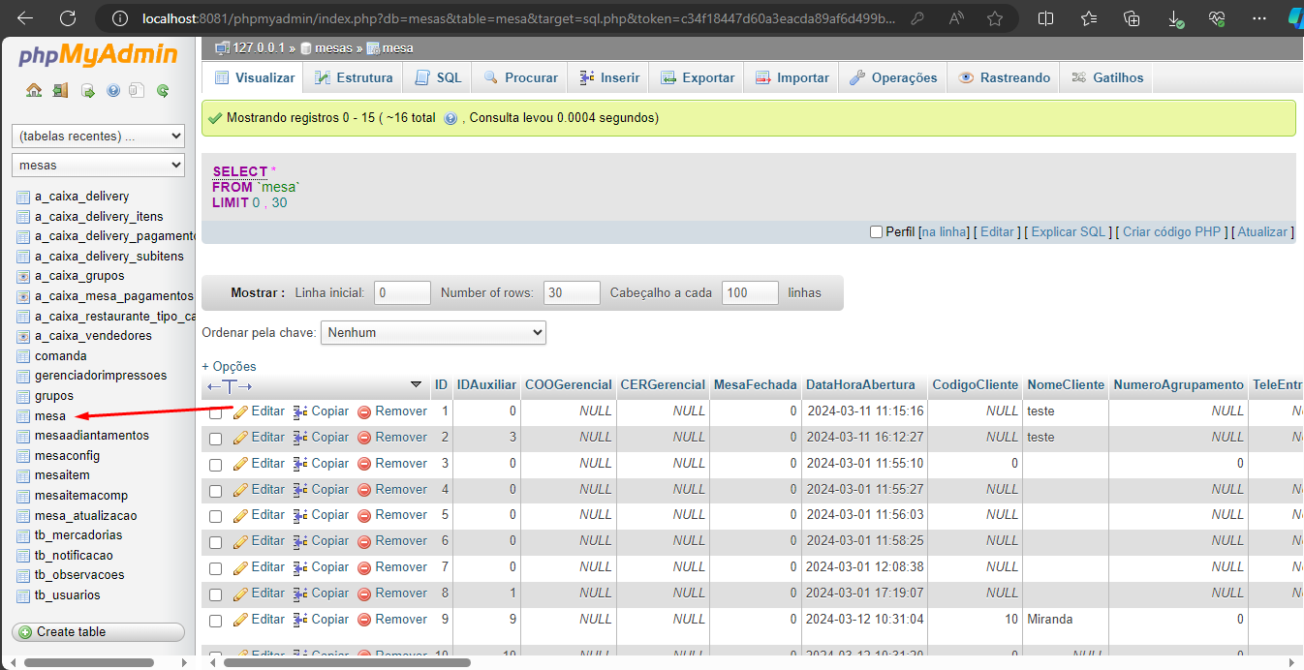Open the Exportar tab

[698, 78]
